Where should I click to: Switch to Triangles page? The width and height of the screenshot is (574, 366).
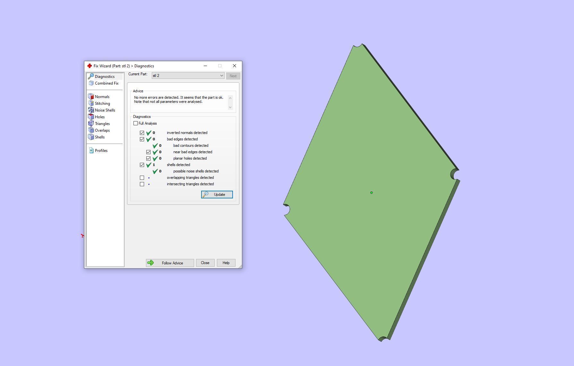click(102, 123)
